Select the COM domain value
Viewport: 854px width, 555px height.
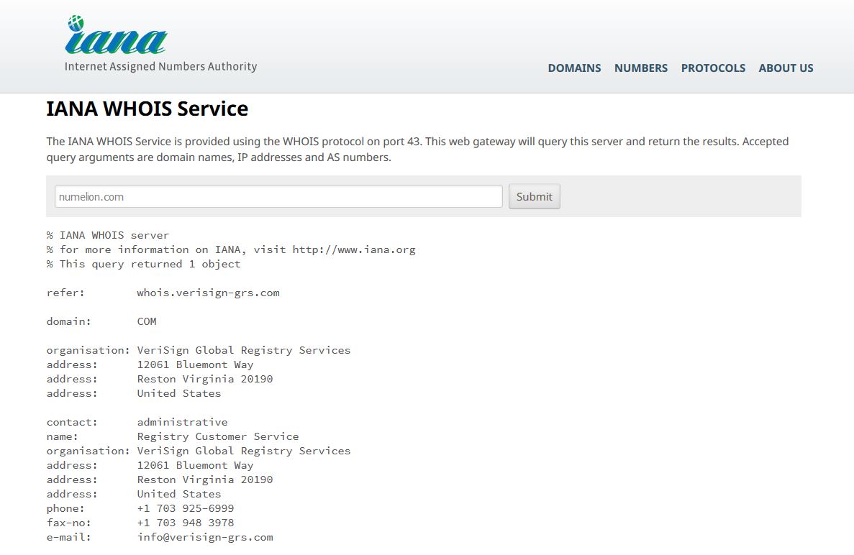(147, 321)
